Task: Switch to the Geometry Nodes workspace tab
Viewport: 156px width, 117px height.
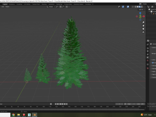Action: 79,4
